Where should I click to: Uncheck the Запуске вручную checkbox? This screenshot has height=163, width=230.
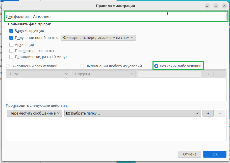[x=11, y=31]
